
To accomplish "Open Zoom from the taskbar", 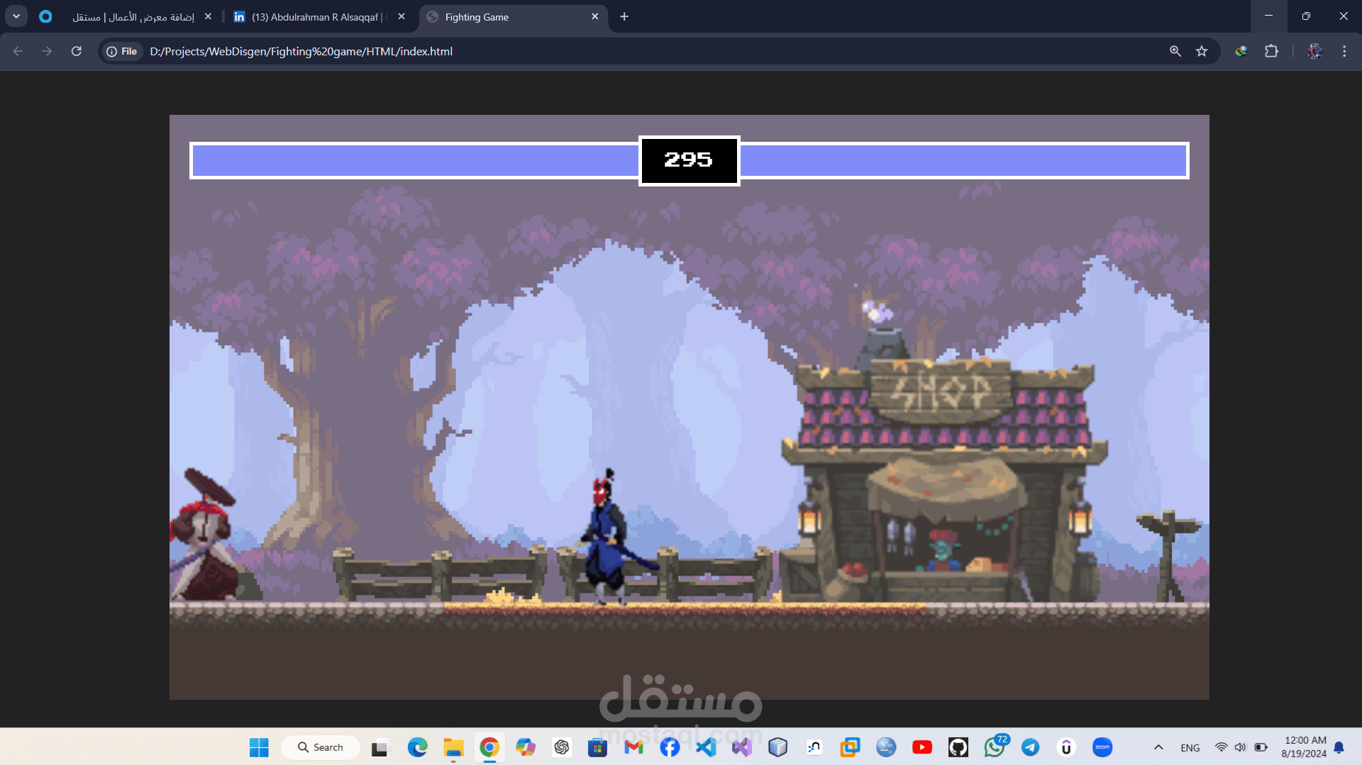I will click(x=1102, y=747).
